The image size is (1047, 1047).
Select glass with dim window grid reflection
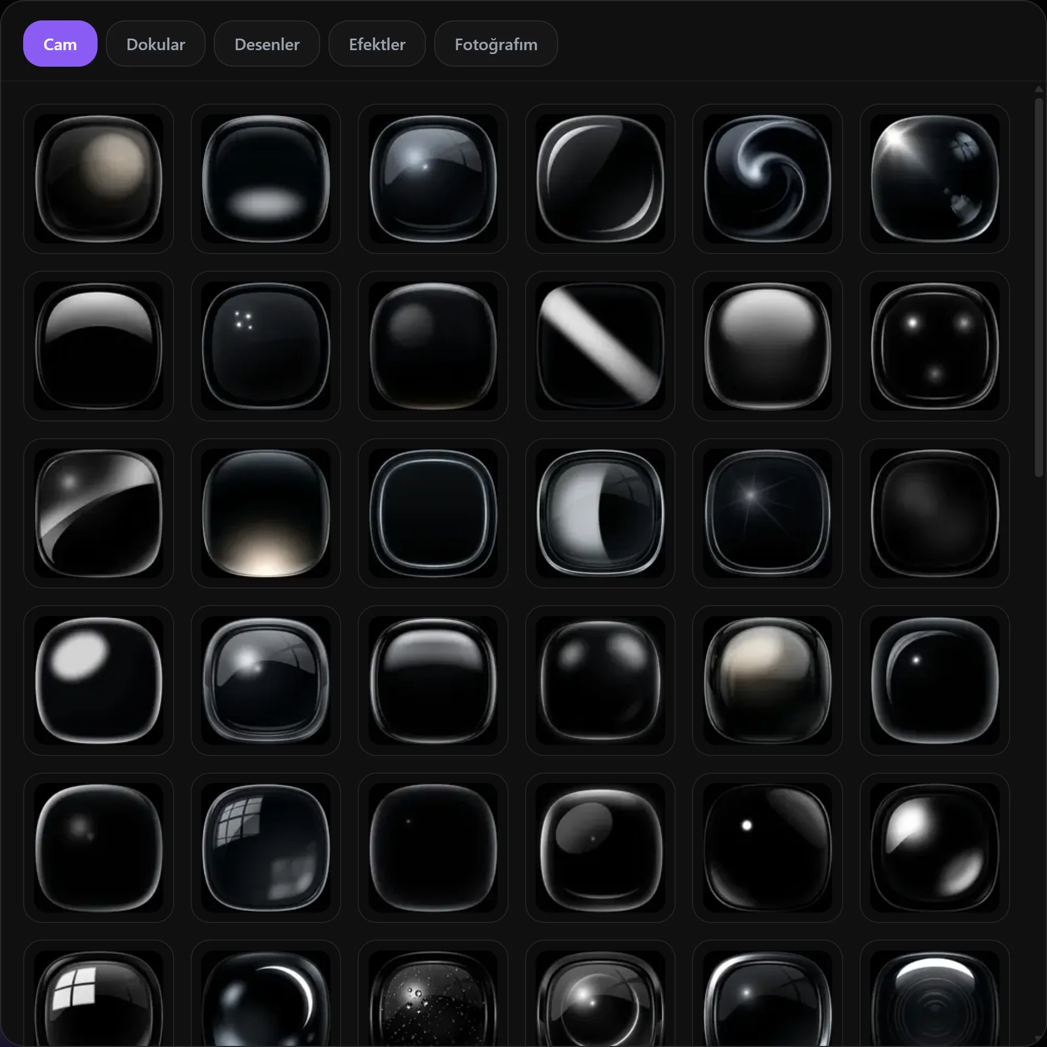[x=266, y=848]
